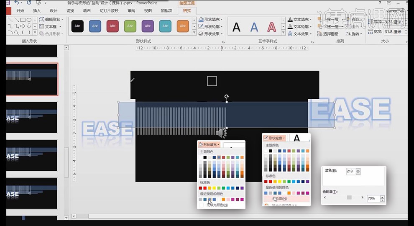Switch to the 插入 ribbon tab
The height and width of the screenshot is (226, 414).
37,10
